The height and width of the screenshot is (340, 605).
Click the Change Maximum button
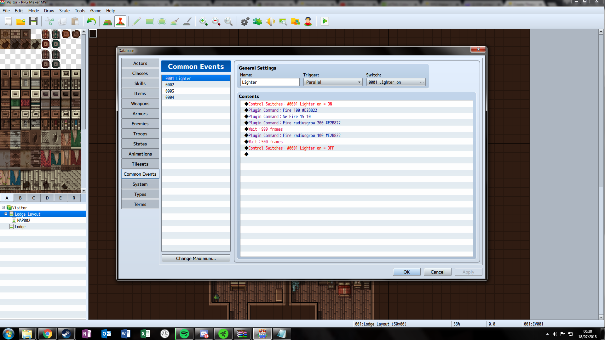coord(196,258)
